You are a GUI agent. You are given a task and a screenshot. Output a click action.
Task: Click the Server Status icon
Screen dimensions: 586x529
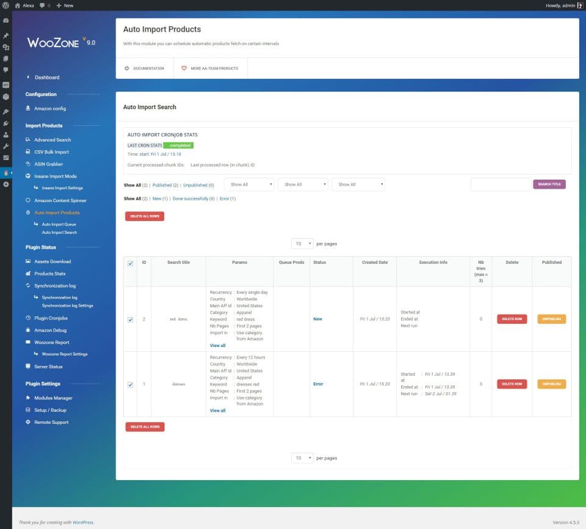click(x=28, y=367)
